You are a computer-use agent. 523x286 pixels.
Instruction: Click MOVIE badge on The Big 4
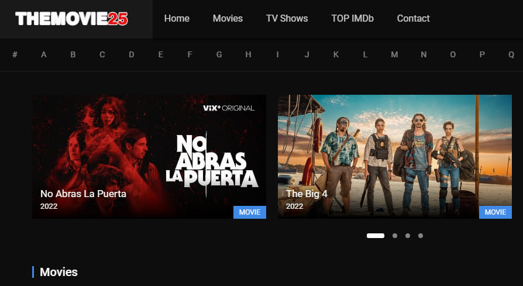[x=496, y=212]
